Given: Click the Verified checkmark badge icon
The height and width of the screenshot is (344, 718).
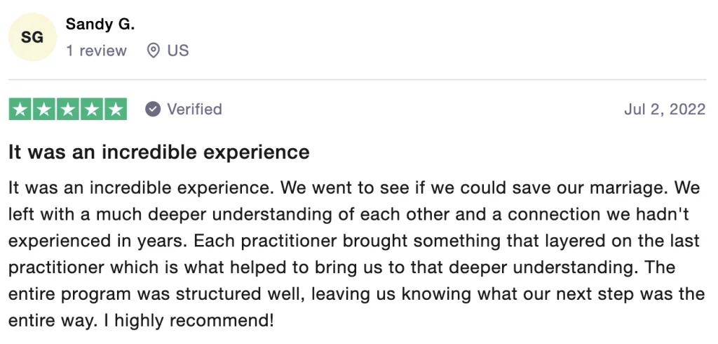Looking at the screenshot, I should (153, 110).
